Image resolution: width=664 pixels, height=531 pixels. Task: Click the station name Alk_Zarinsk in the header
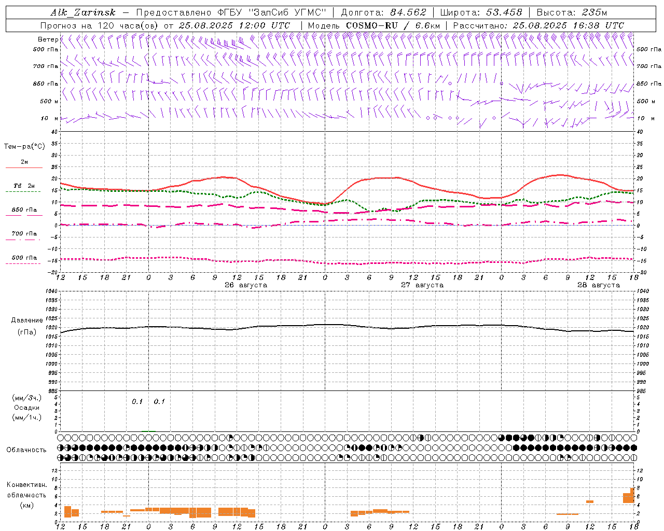pos(83,12)
